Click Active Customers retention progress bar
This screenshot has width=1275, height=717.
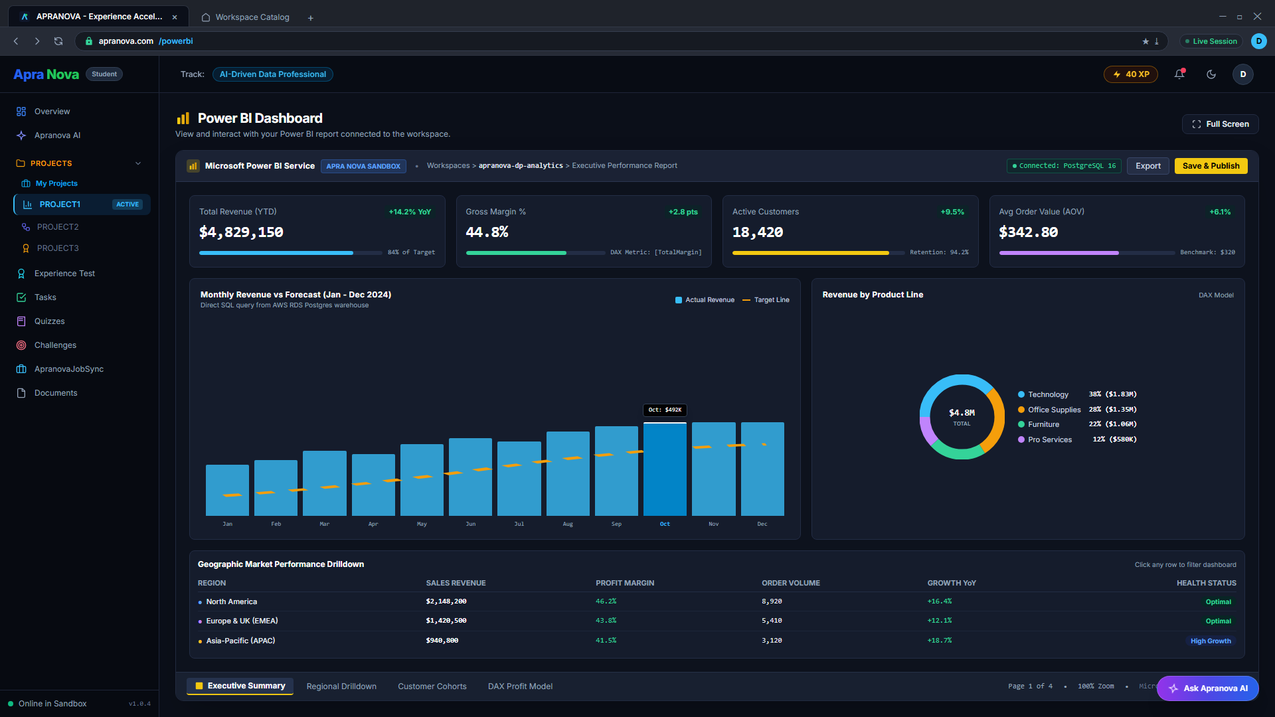tap(818, 252)
